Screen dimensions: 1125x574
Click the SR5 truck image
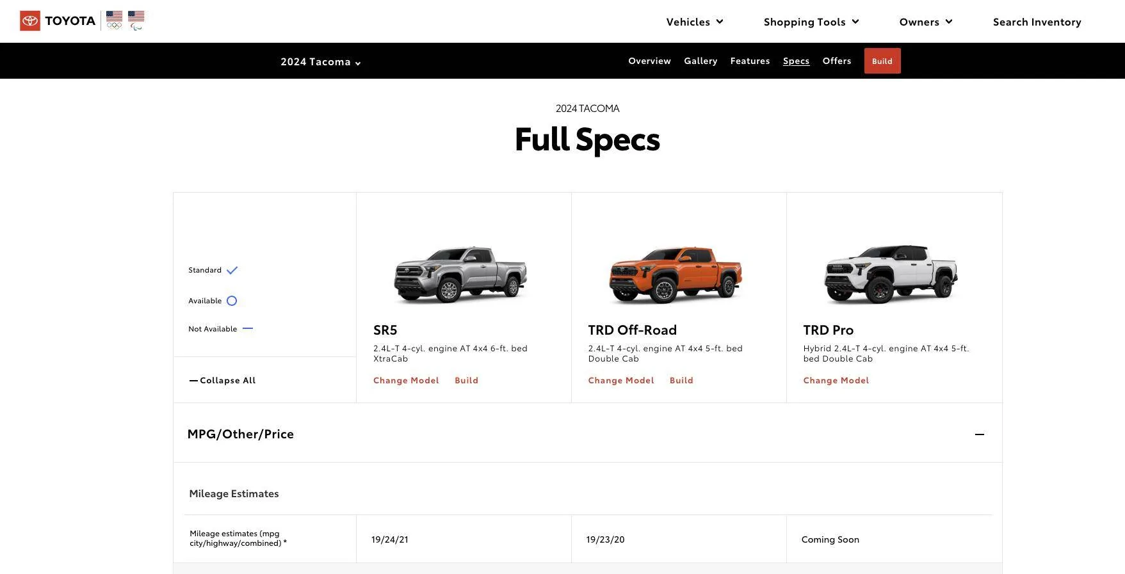[x=460, y=275]
